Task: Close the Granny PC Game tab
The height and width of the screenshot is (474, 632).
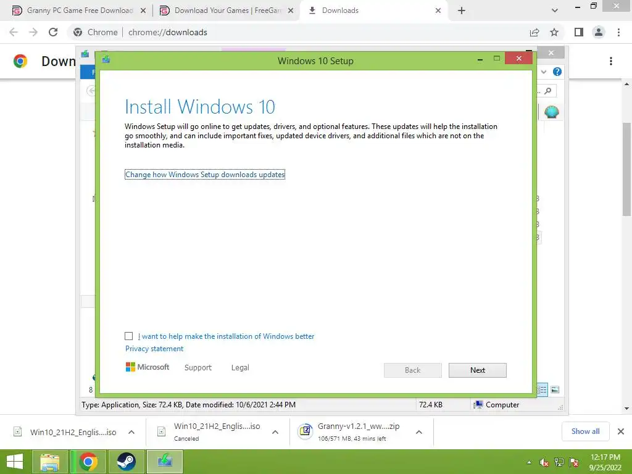Action: click(x=143, y=11)
